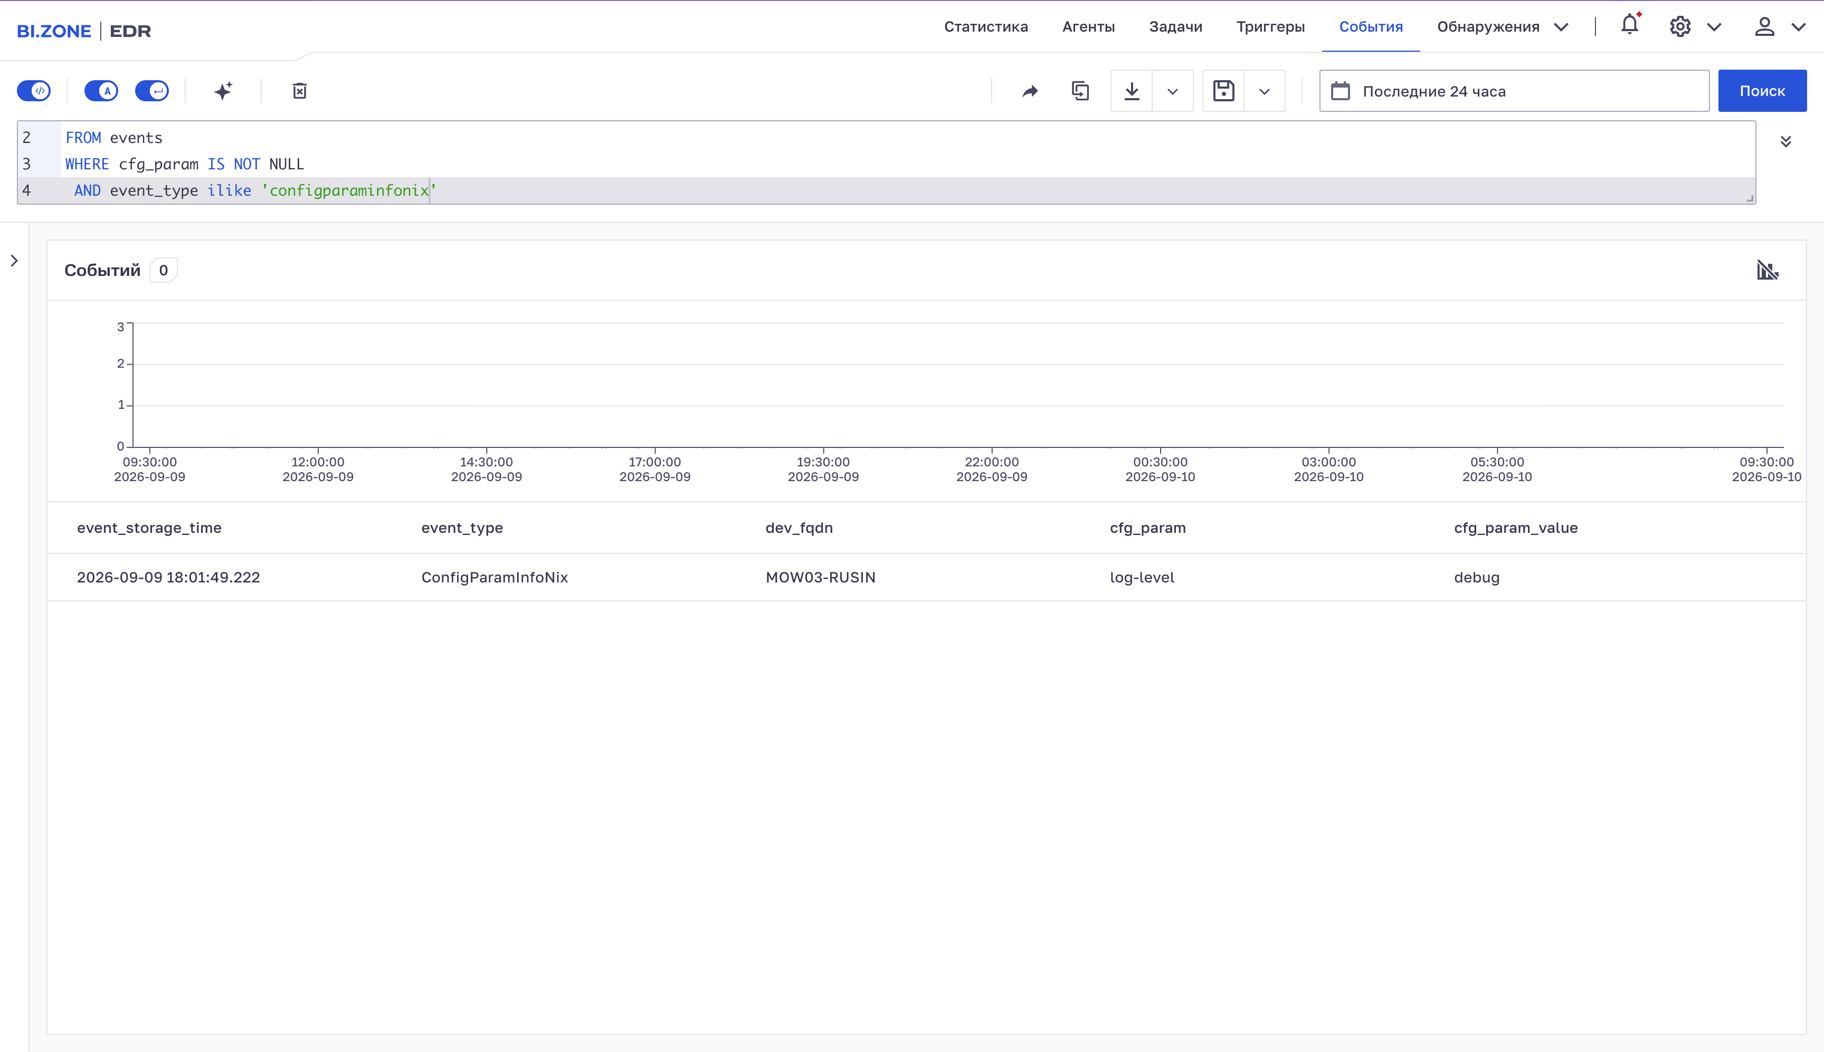Toggle the code mode switch
The image size is (1824, 1052).
pos(34,91)
